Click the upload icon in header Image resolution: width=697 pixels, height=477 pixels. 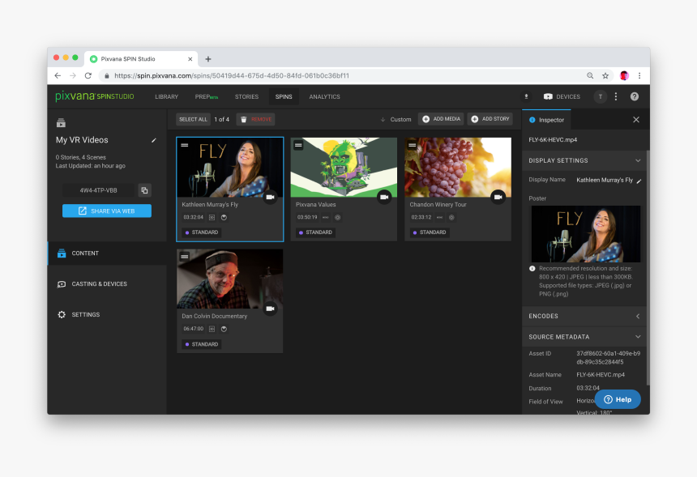click(526, 96)
